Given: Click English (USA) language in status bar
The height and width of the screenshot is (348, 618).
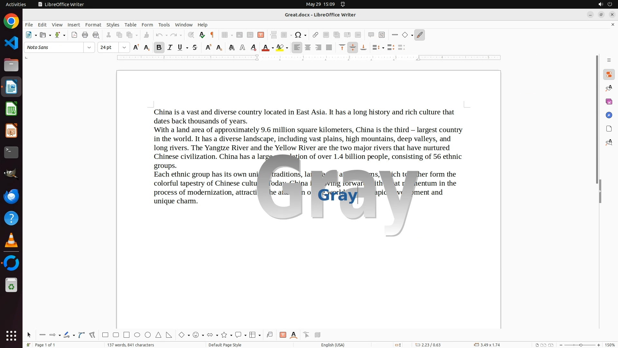Looking at the screenshot, I should (x=332, y=345).
